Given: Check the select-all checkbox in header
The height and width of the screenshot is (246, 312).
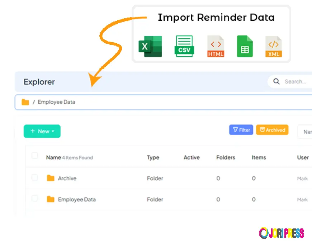Looking at the screenshot, I should (35, 156).
